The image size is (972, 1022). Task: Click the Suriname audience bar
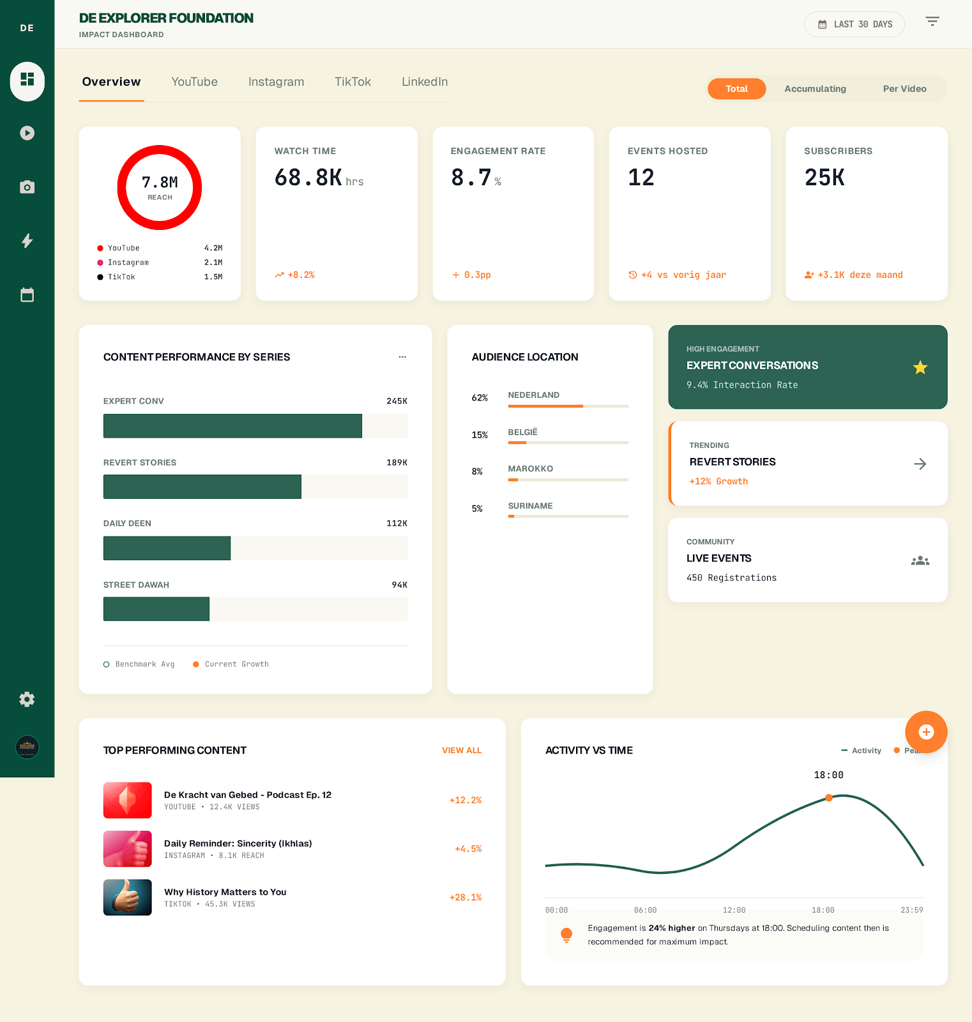(568, 516)
